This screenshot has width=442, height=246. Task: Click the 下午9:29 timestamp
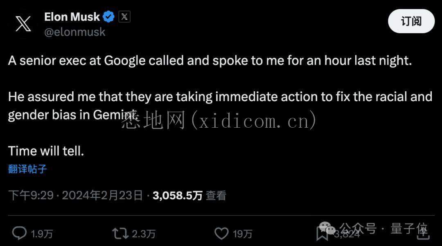[31, 196]
